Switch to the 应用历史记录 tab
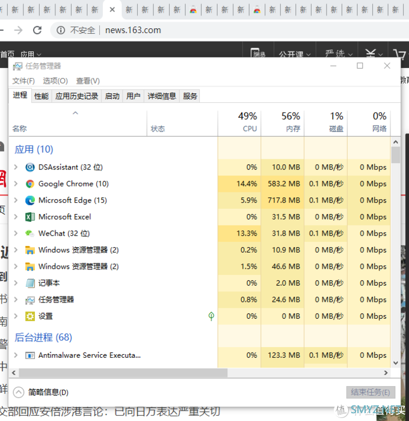 (76, 96)
